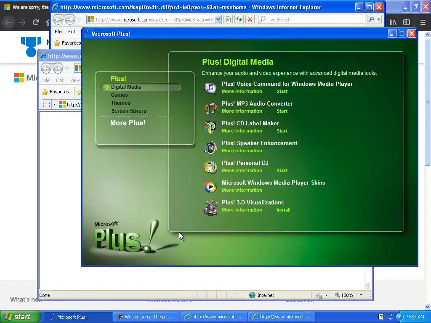431x323 pixels.
Task: Click the Windows Media Player Skins icon
Action: click(210, 187)
